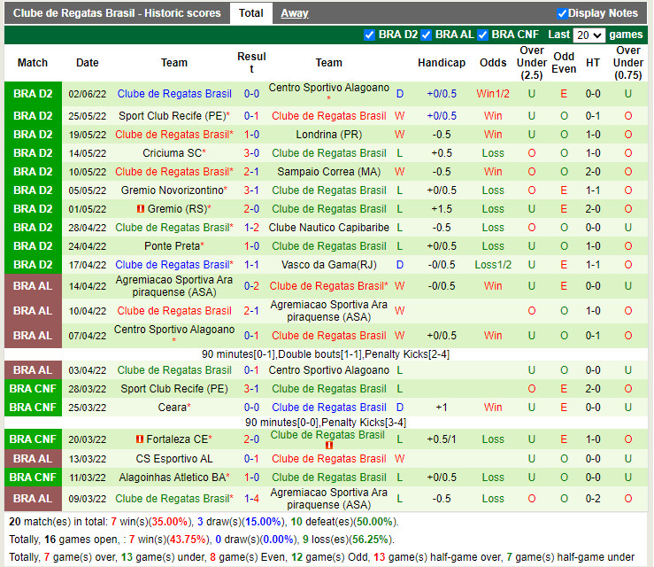The image size is (654, 567).
Task: Open Clube Nautico Capibaribe team page
Action: pos(328,228)
